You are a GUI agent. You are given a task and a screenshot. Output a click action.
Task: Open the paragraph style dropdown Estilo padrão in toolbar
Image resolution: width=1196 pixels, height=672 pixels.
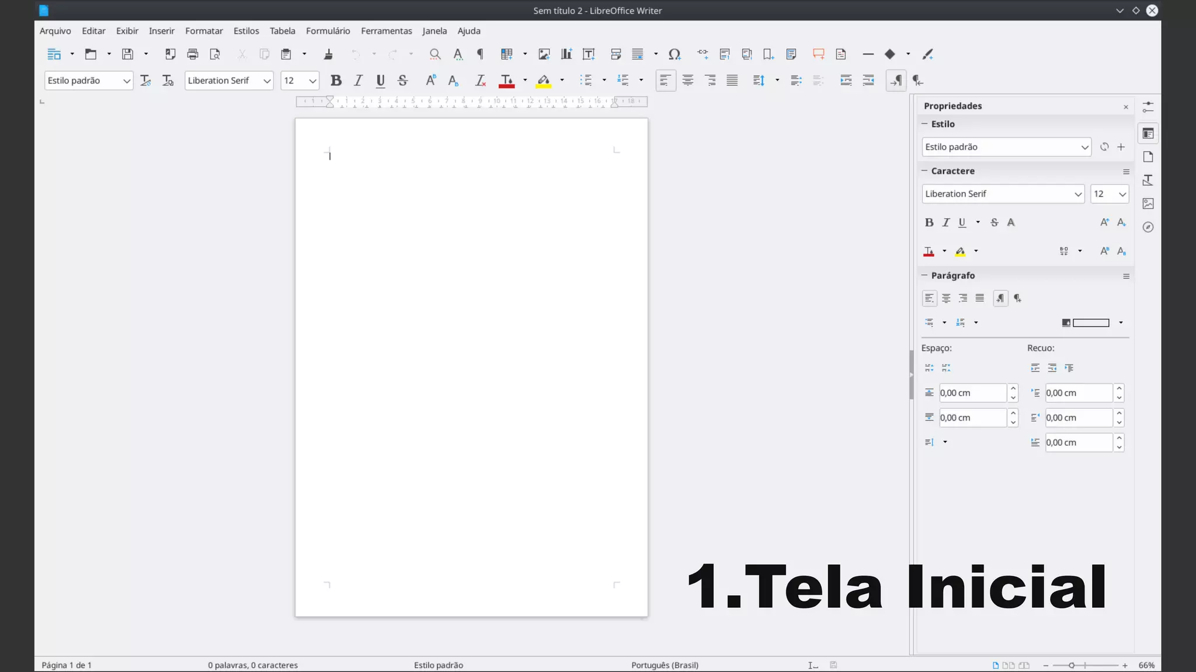[126, 80]
